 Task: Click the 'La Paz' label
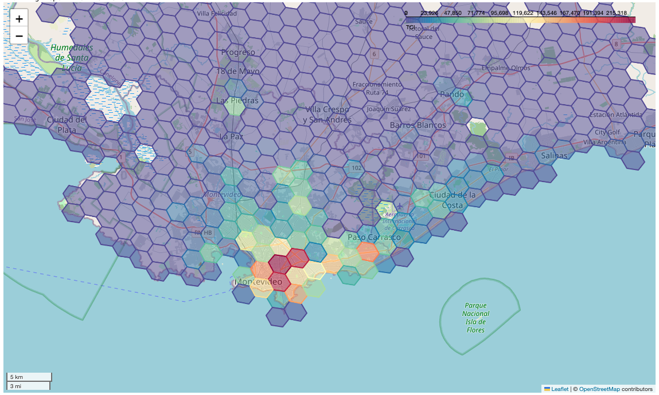pos(231,136)
